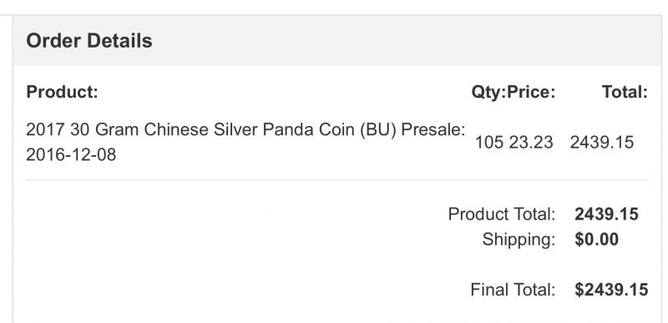The image size is (668, 323).
Task: Click the Order Details heading
Action: [x=89, y=41]
